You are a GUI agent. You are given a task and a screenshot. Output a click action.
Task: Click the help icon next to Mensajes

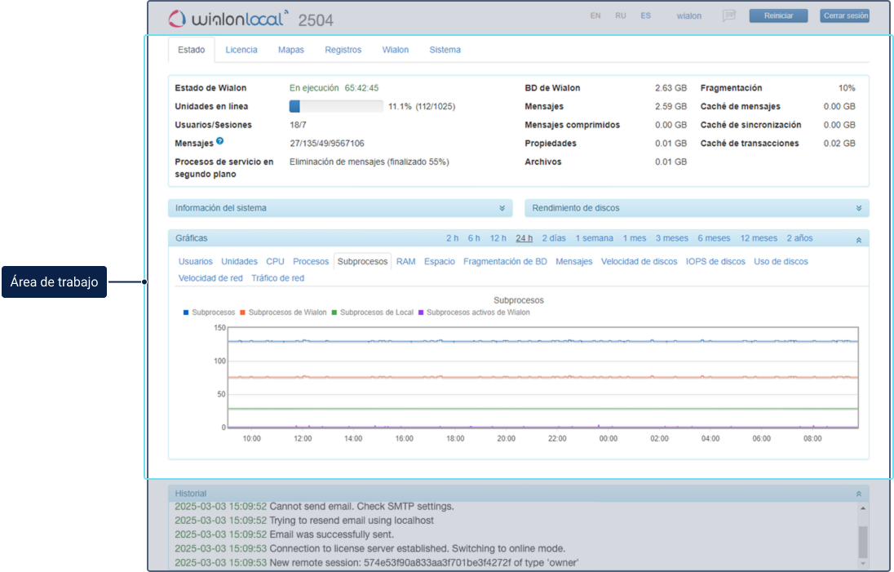click(x=220, y=142)
